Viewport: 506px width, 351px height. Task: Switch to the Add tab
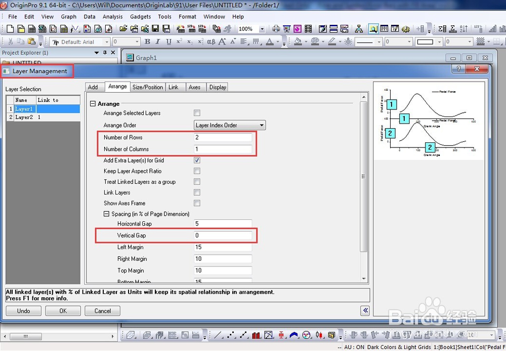tap(93, 87)
